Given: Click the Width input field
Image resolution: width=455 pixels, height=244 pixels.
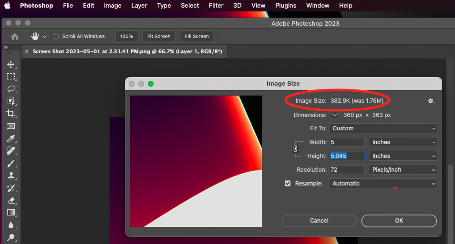Looking at the screenshot, I should pyautogui.click(x=347, y=142).
